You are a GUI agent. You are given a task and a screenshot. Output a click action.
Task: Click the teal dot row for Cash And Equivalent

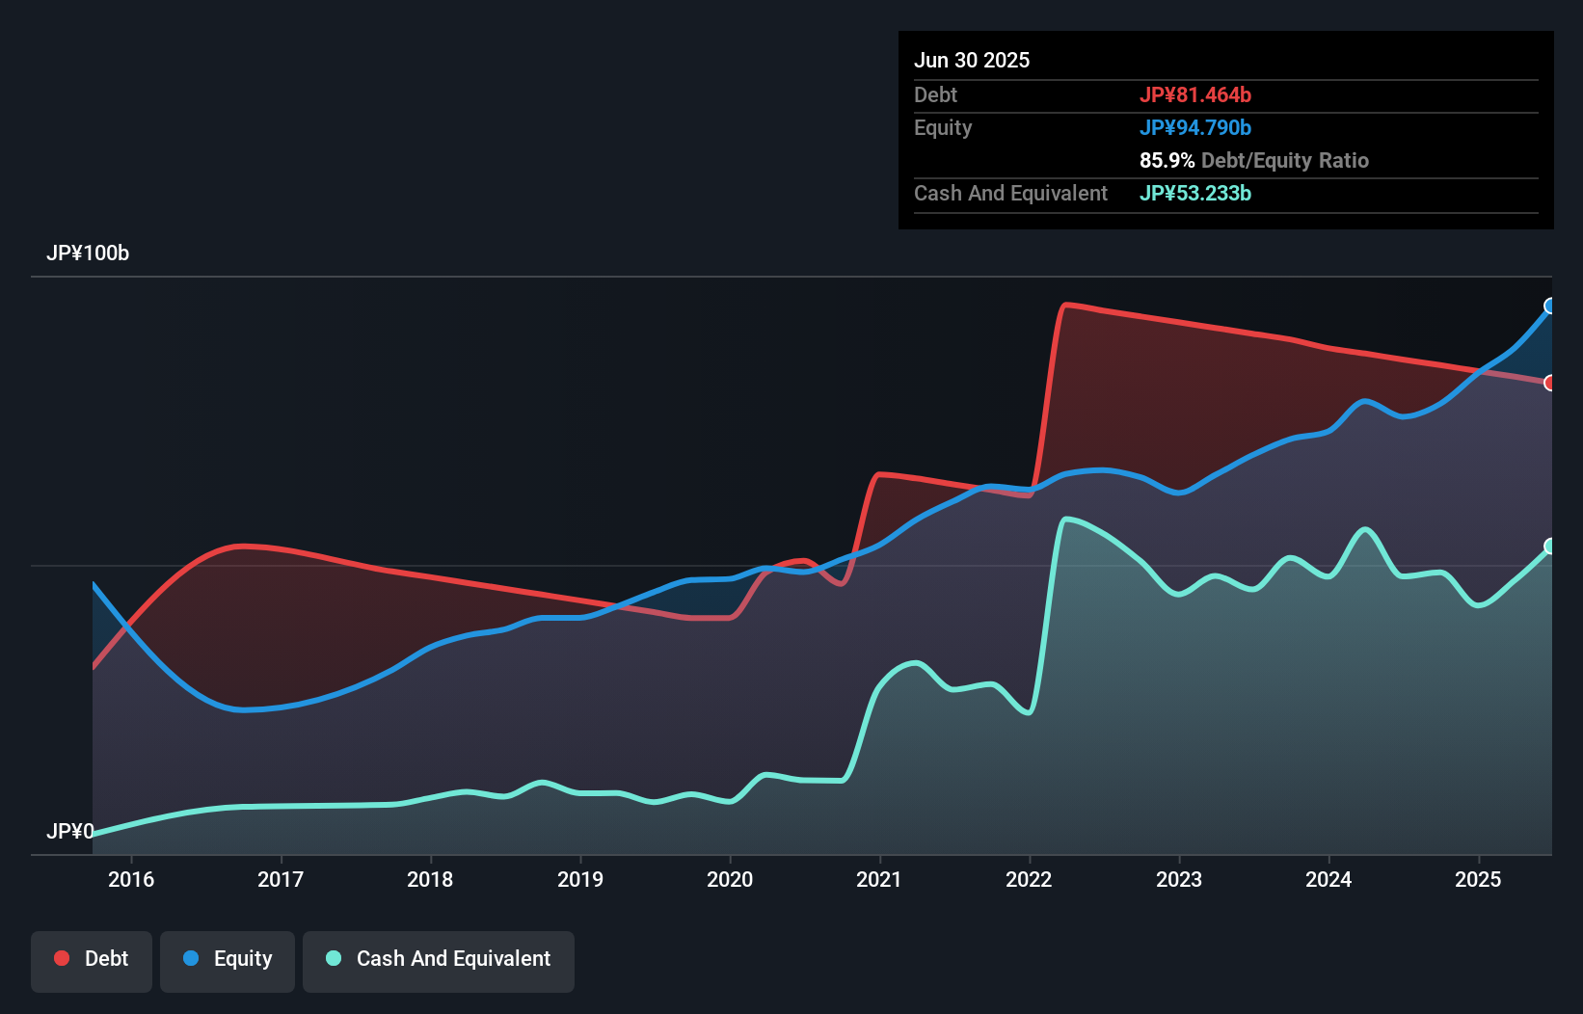1195,193
